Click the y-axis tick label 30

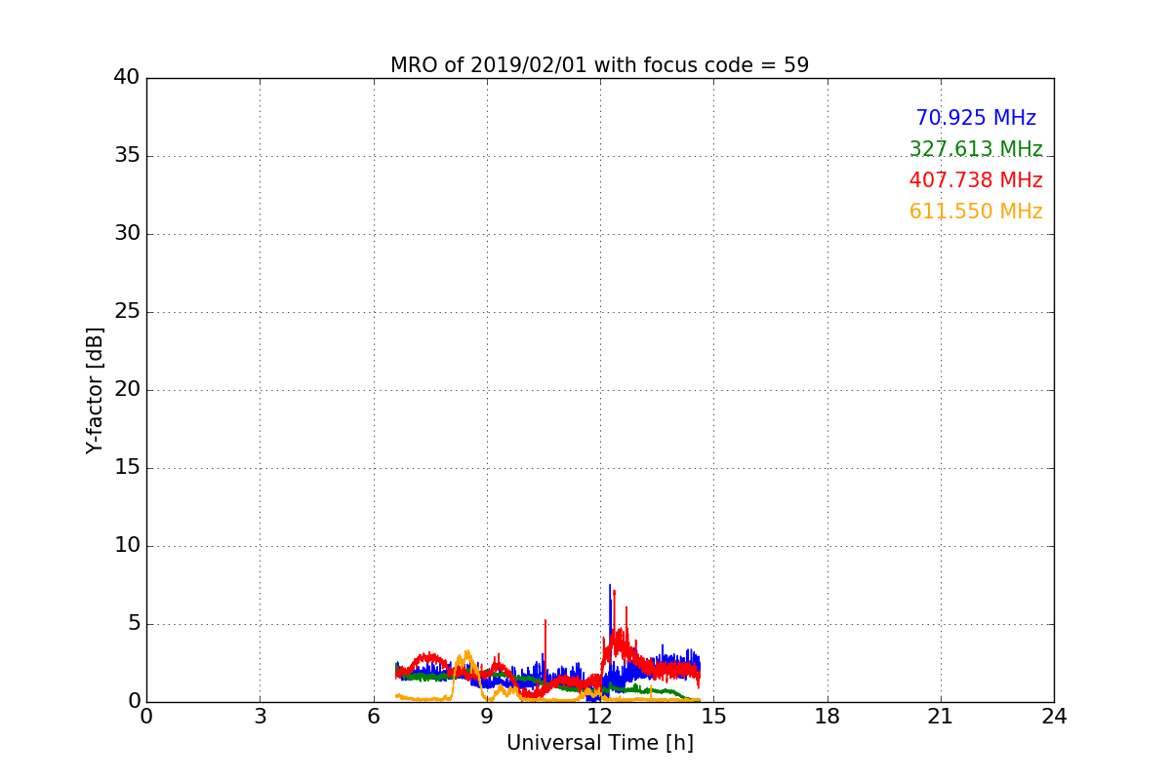click(127, 234)
